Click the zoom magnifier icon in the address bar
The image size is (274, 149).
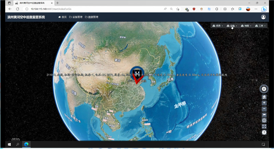pyautogui.click(x=172, y=9)
